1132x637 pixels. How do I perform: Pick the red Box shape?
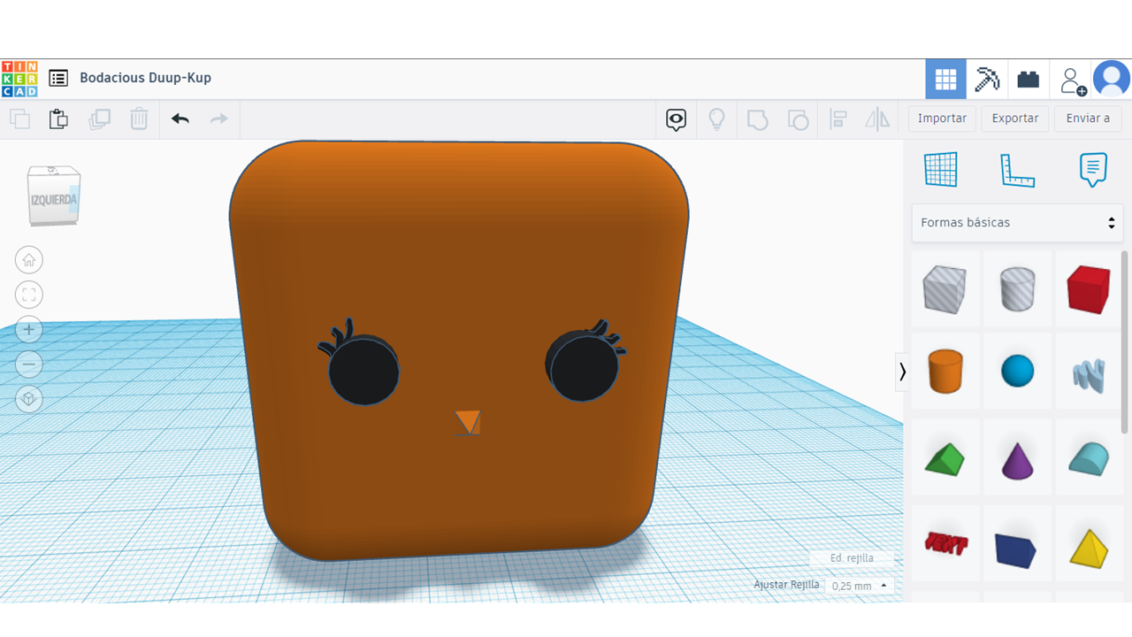click(1089, 289)
